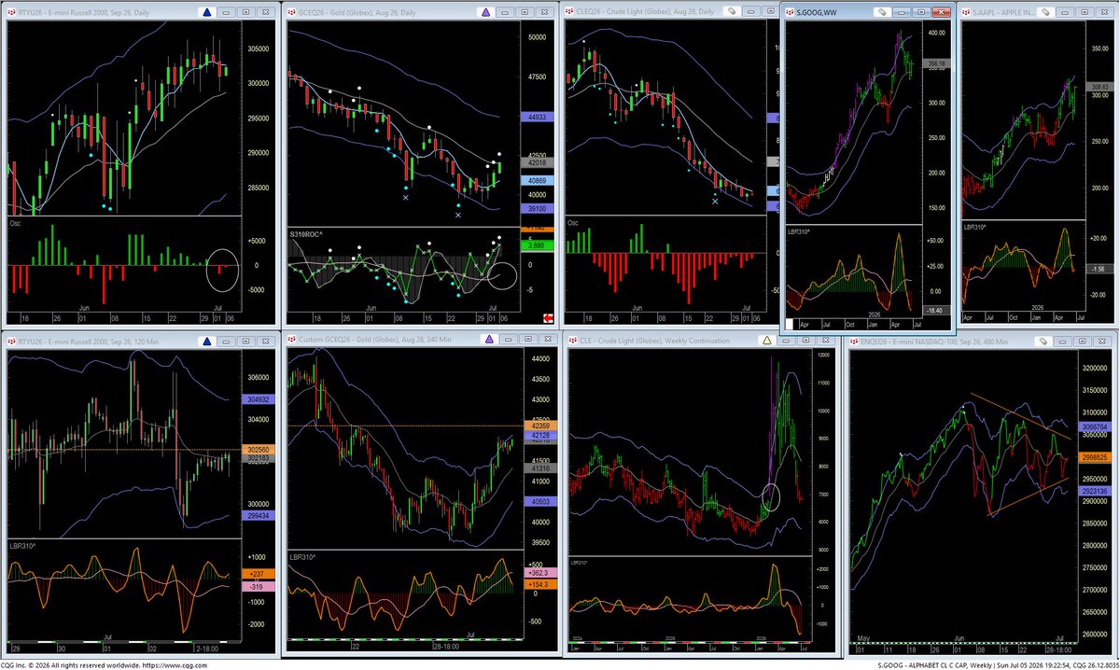
Task: Click the red arrow icon in the Gold Daily chart
Action: (547, 319)
